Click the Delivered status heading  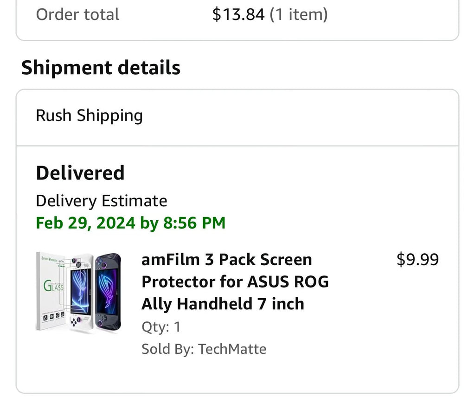pyautogui.click(x=80, y=173)
